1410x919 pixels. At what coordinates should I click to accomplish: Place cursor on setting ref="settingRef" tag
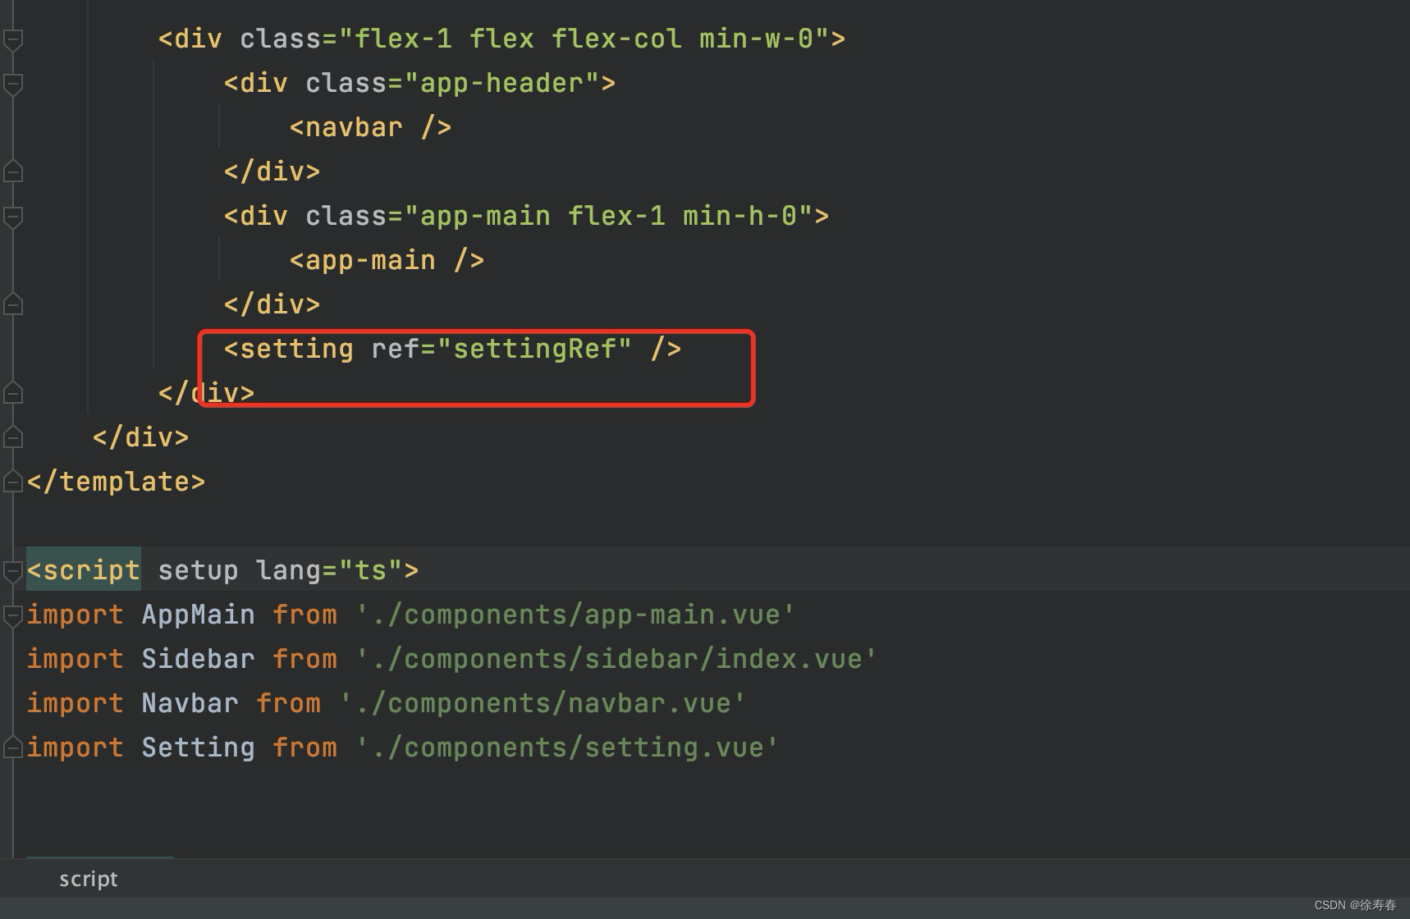click(x=452, y=350)
